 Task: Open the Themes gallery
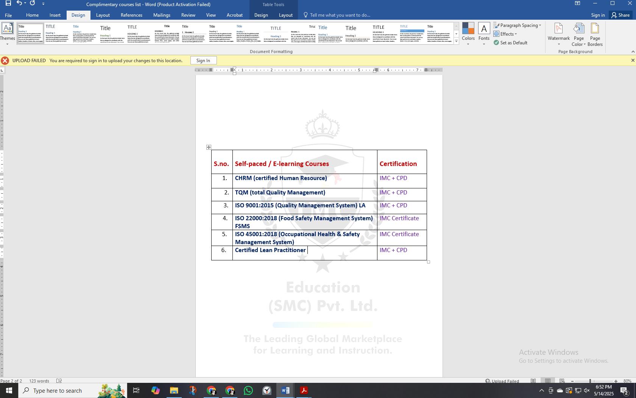point(8,34)
